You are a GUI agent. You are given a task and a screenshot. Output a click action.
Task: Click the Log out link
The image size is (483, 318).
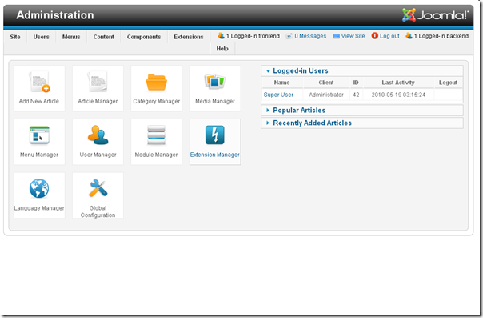(389, 36)
